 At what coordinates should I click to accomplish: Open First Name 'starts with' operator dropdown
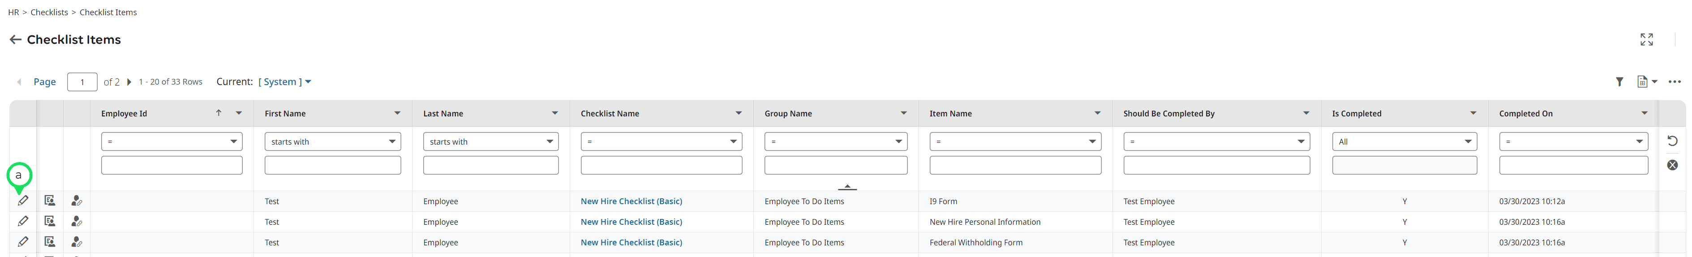[x=332, y=141]
